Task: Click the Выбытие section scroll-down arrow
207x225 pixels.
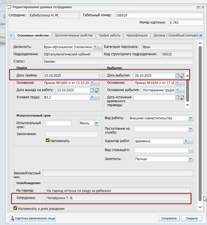Action: tap(187, 105)
